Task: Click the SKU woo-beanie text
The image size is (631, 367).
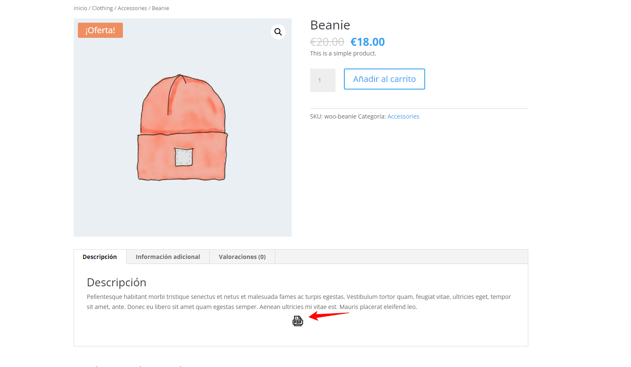Action: tap(333, 116)
